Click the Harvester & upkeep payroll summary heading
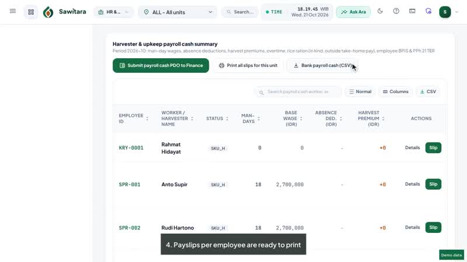467x262 pixels. pos(165,44)
